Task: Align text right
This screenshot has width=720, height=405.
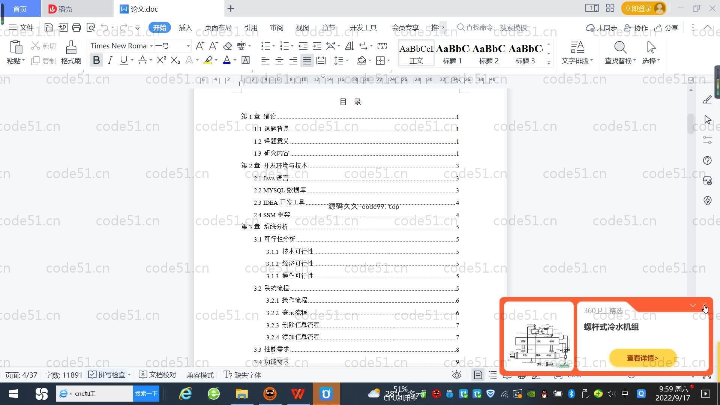Action: pos(293,60)
